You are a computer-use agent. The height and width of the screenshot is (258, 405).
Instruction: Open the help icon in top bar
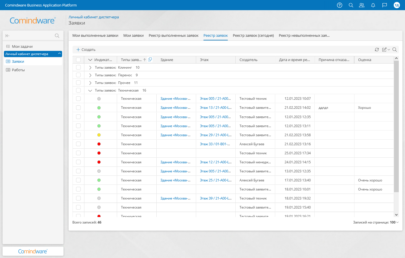(340, 5)
